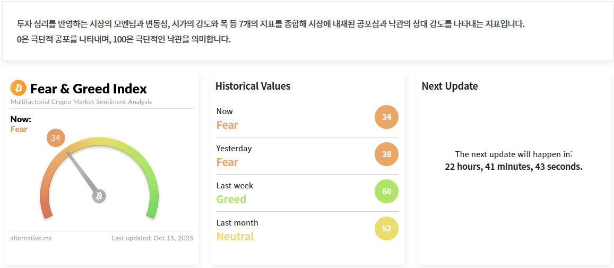Click the Yesterday value circle showing 38
614x268 pixels.
coord(386,154)
